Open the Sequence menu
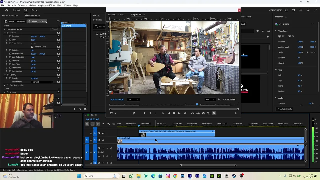The image size is (320, 180). pyautogui.click(x=22, y=5)
